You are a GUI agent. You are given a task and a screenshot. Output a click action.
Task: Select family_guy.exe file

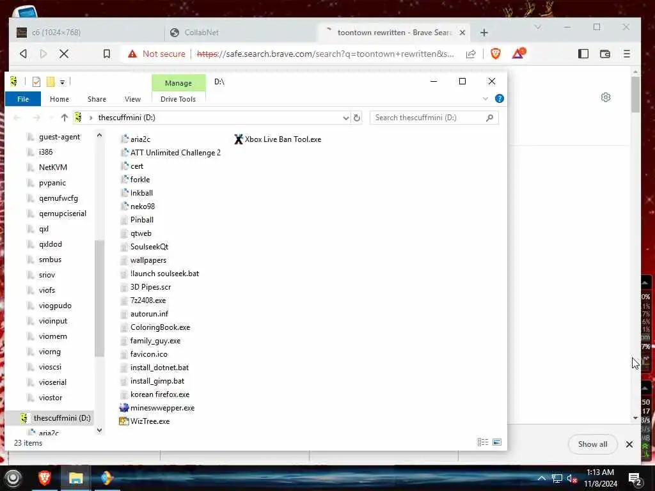150,341
